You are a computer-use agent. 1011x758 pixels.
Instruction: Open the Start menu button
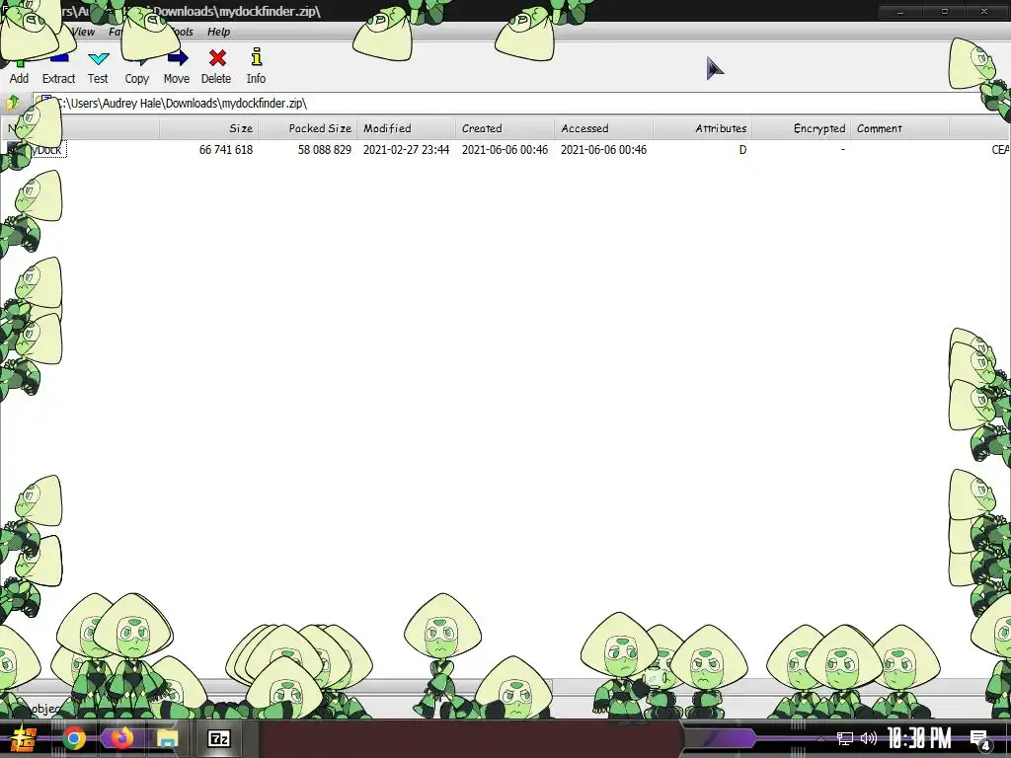[22, 738]
